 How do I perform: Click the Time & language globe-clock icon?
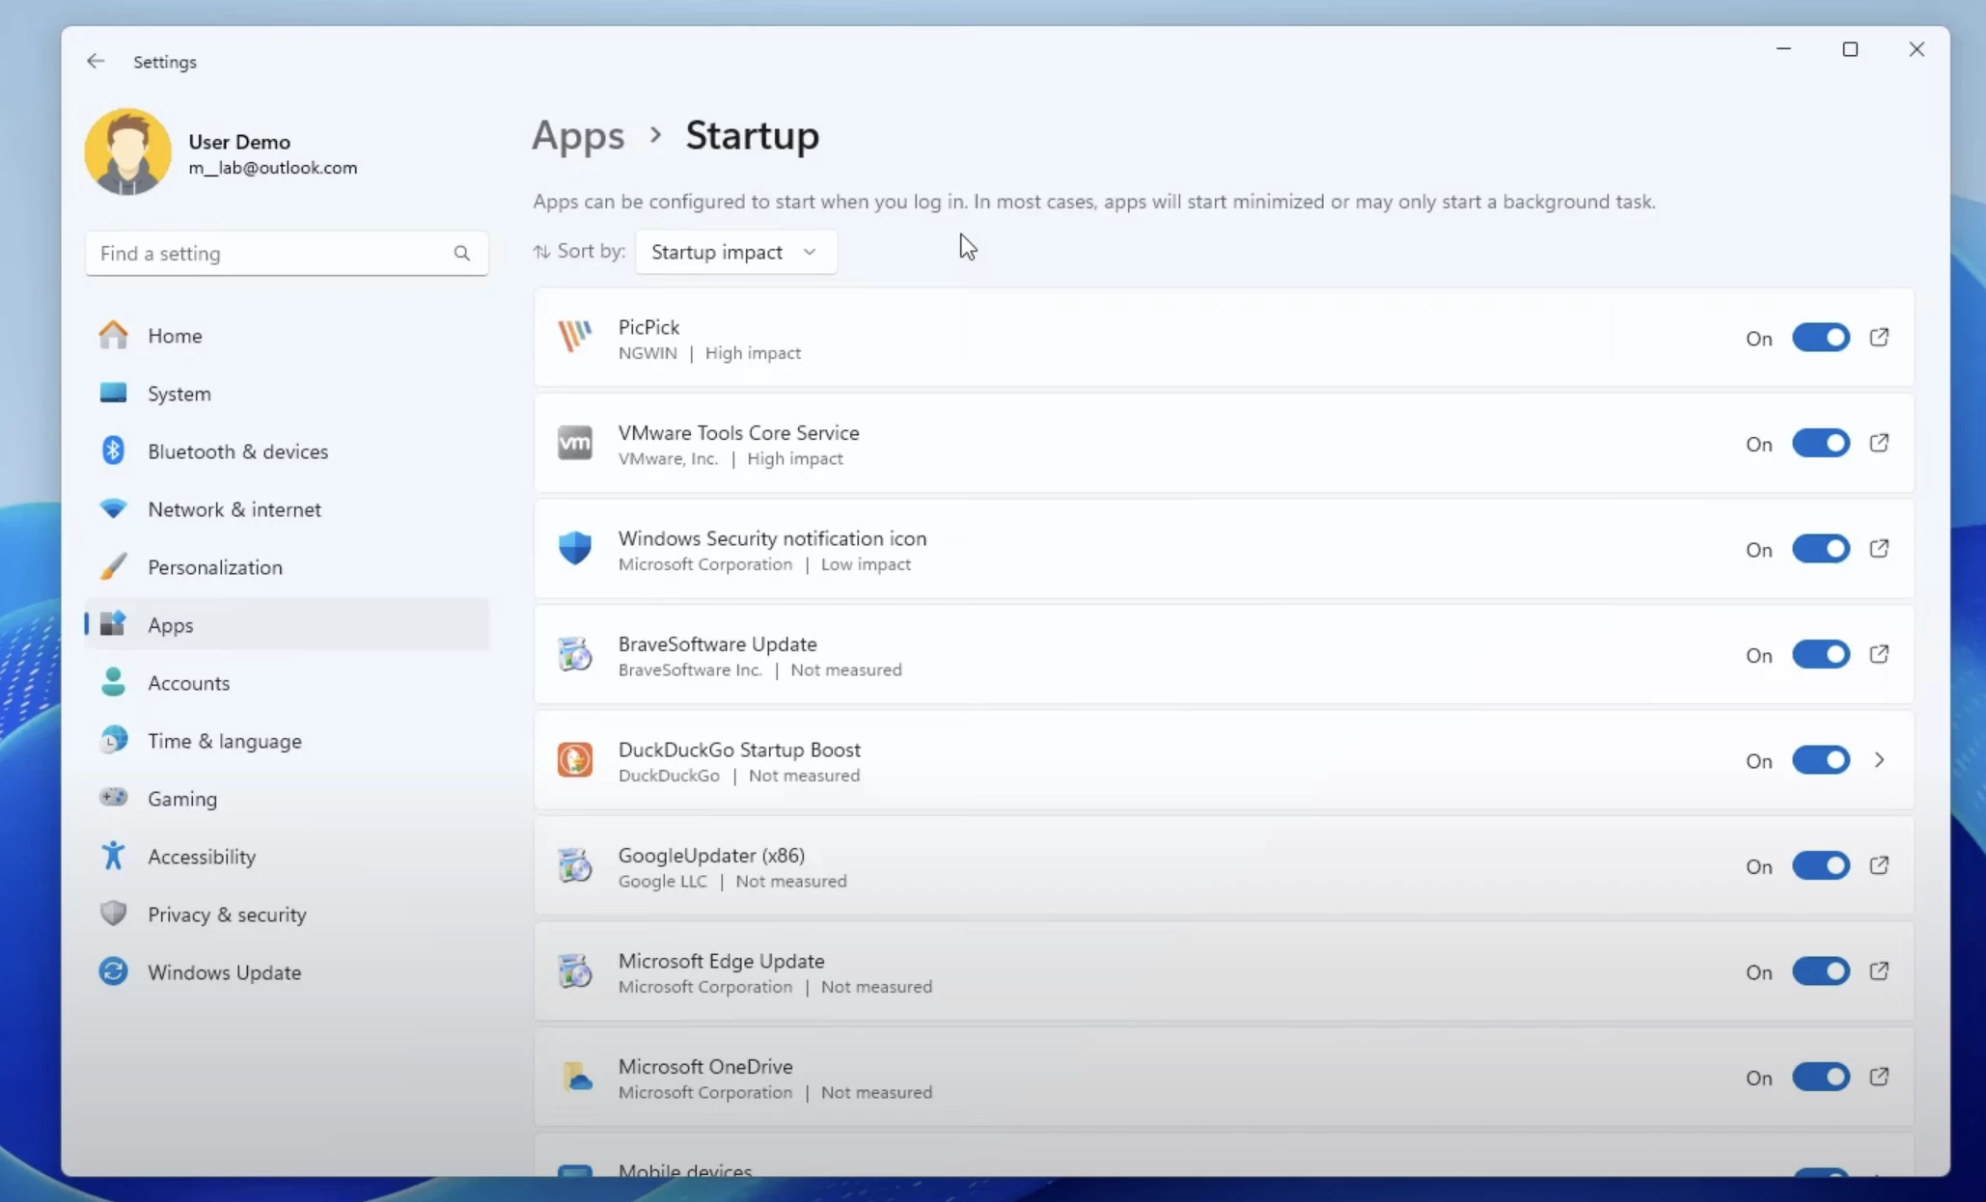[113, 740]
